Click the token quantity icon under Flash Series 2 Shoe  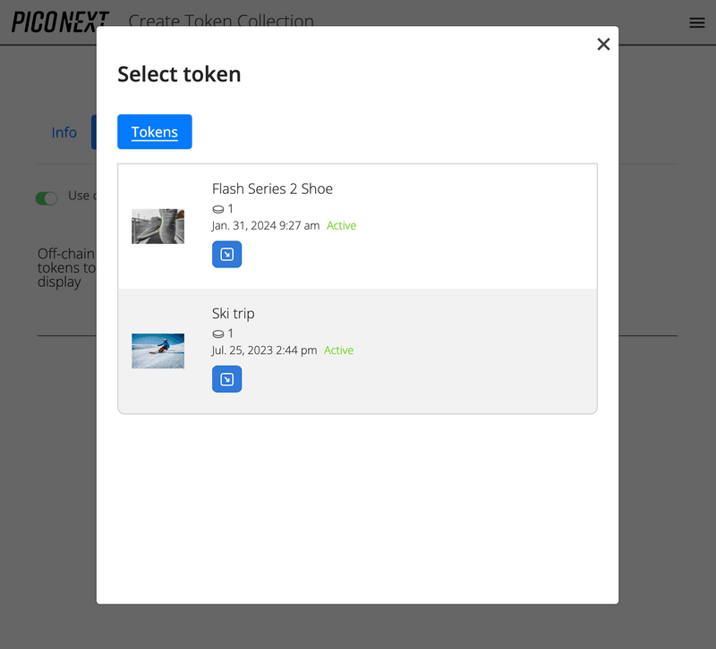(219, 207)
